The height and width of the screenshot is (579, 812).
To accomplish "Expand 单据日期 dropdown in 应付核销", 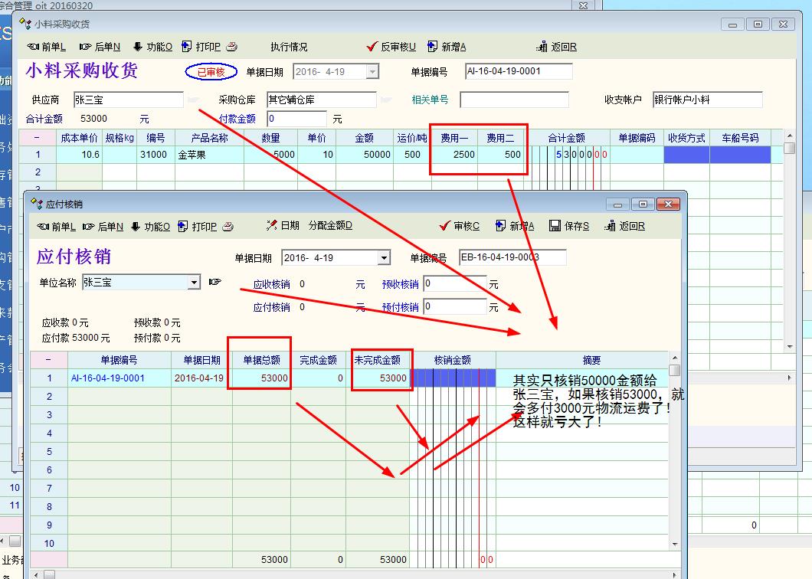I will point(384,258).
